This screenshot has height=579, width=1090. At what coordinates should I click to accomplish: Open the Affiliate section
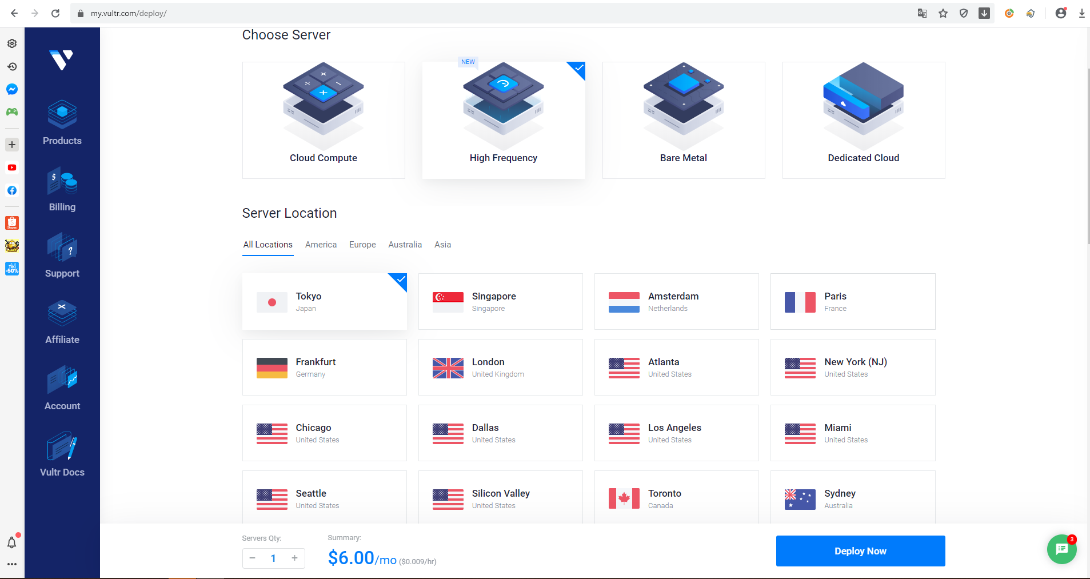tap(62, 322)
